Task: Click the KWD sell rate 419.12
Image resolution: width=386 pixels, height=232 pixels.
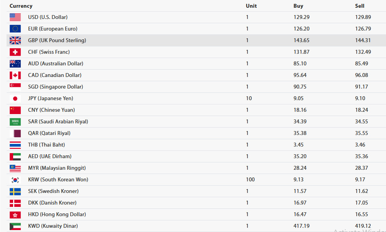Action: click(363, 226)
